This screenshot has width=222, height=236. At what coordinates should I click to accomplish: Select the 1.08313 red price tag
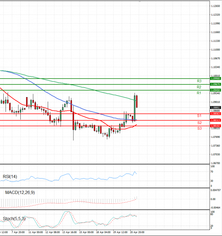pyautogui.click(x=215, y=120)
